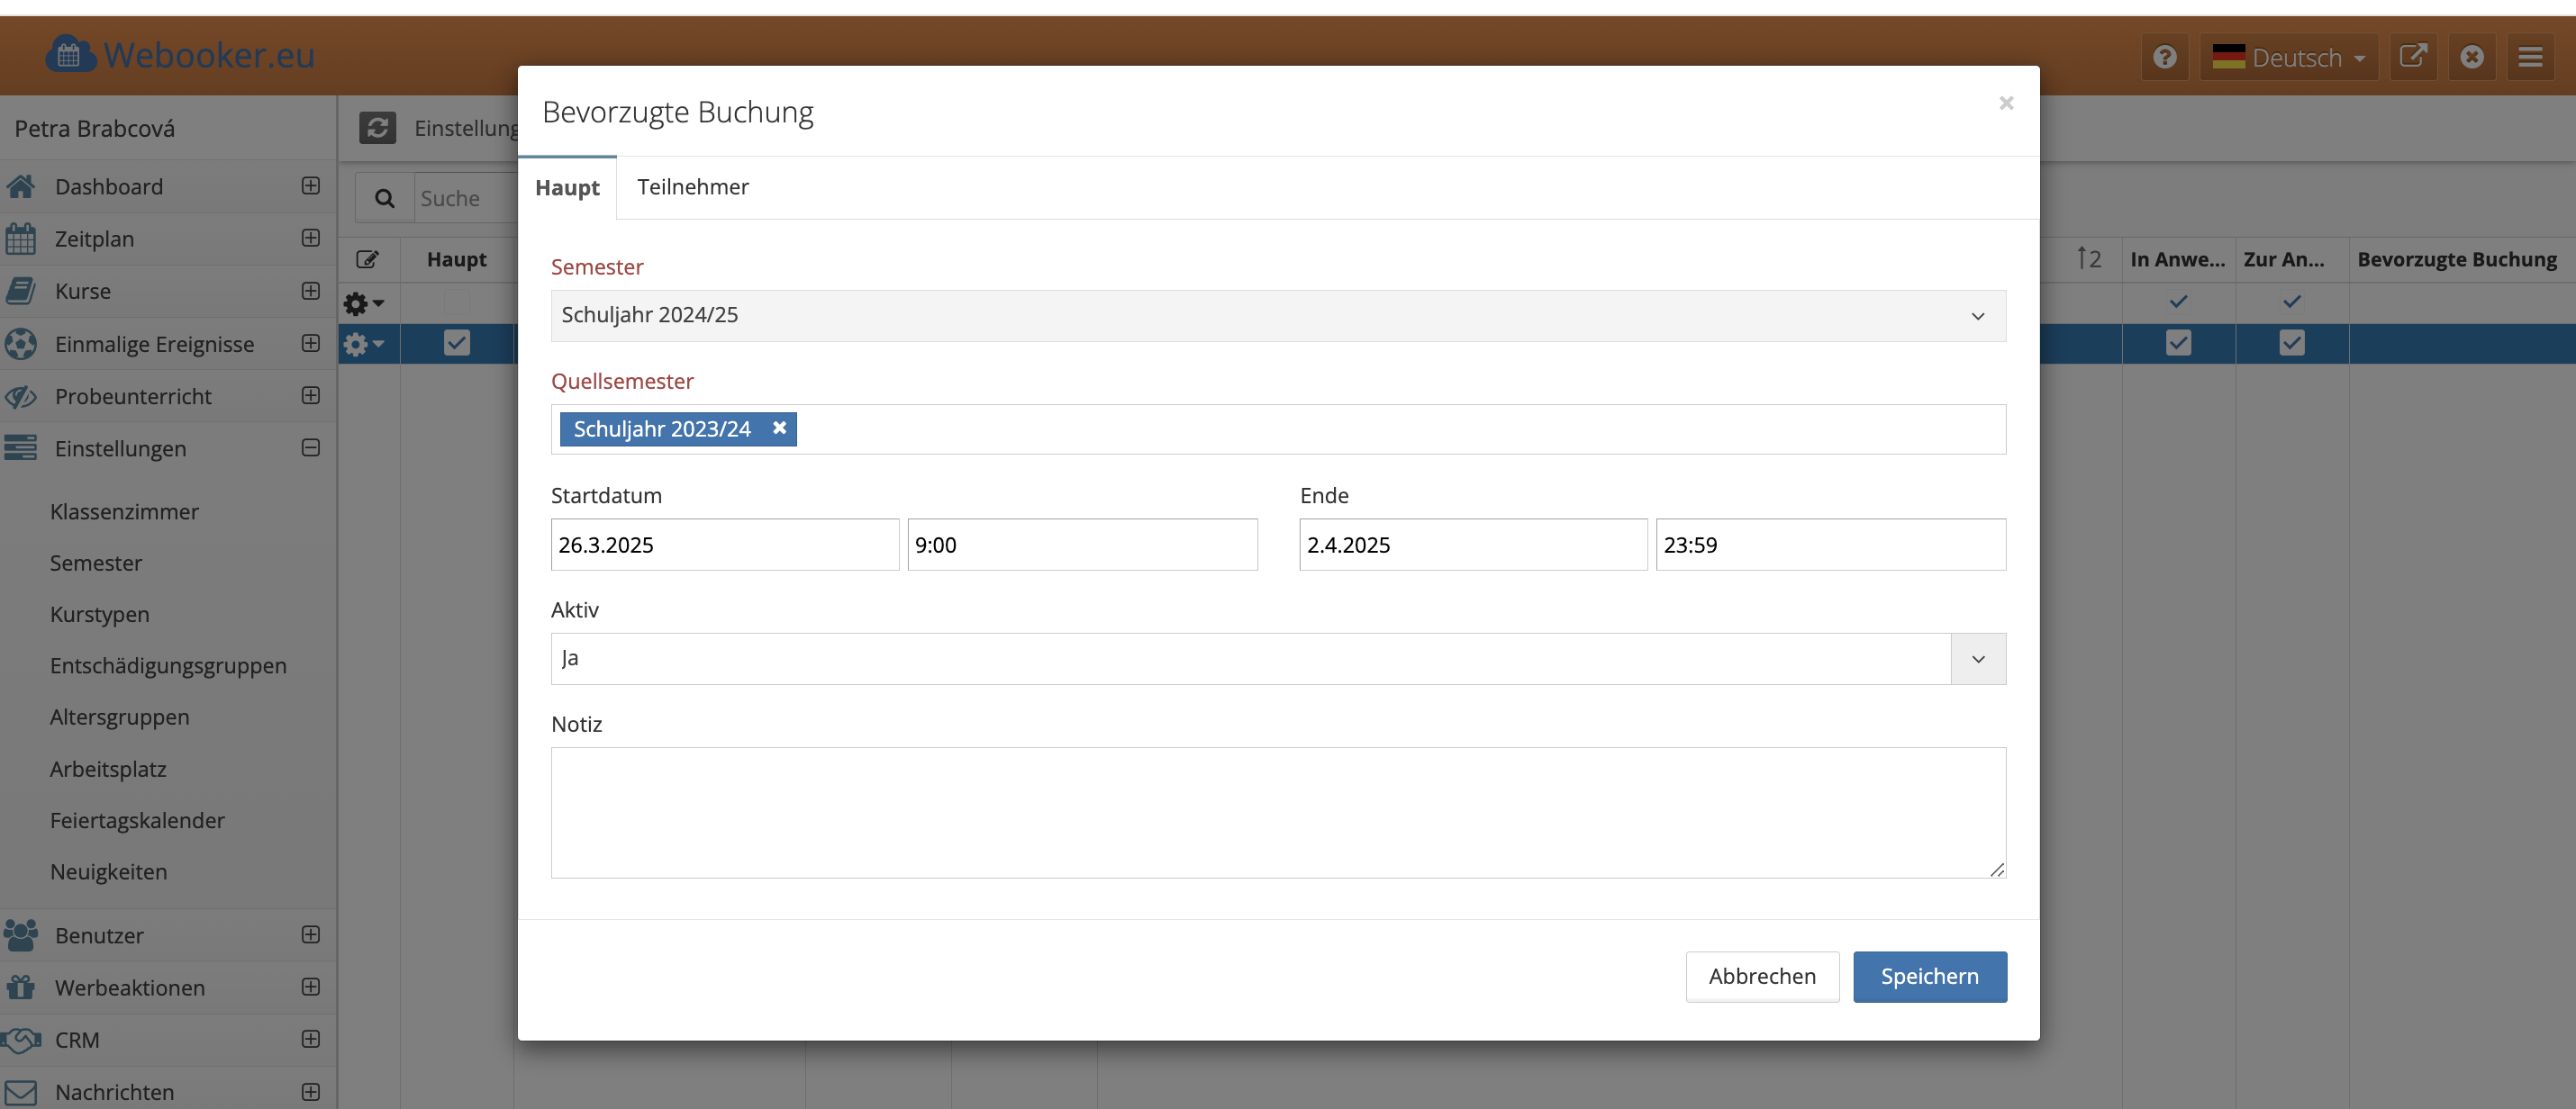Click the search magnifier icon
This screenshot has width=2576, height=1109.
point(384,198)
